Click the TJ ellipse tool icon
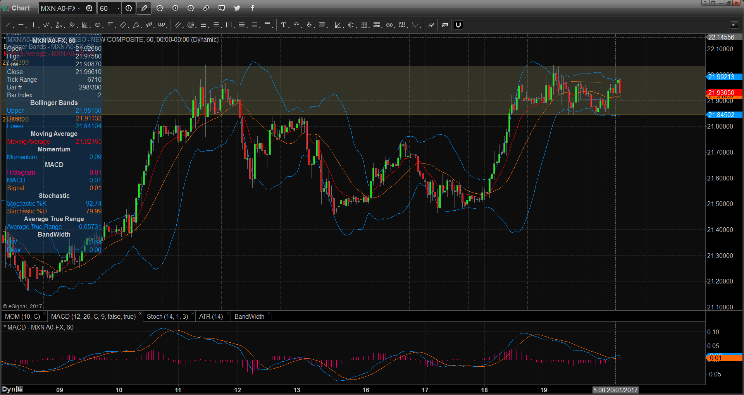This screenshot has height=395, width=744. coord(389,25)
